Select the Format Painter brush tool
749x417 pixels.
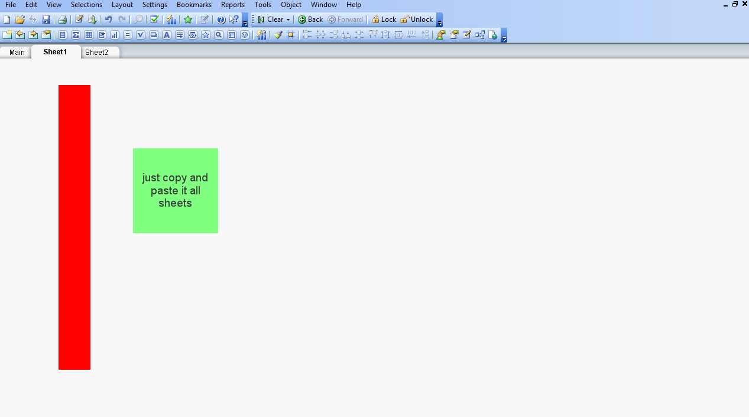[278, 35]
